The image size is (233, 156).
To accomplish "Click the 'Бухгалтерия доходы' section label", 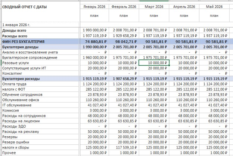I will pos(21,47).
